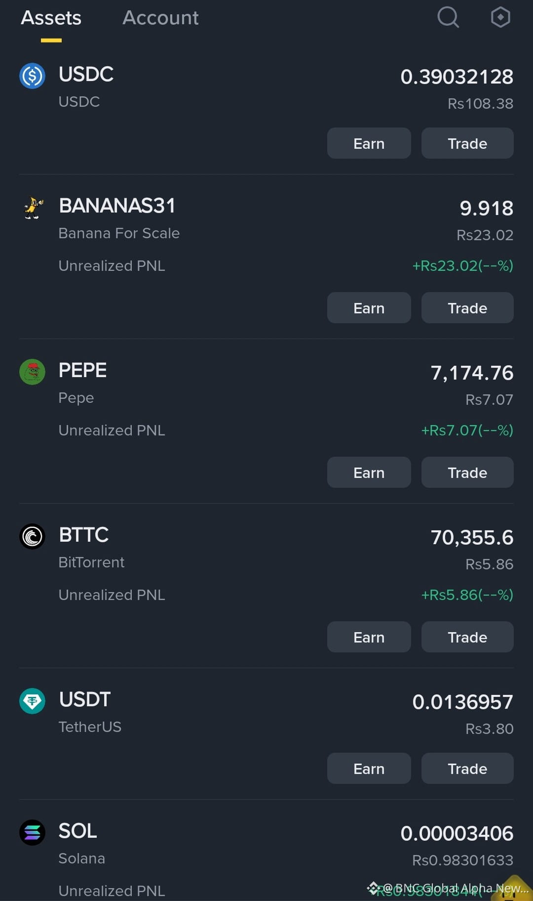Click Trade for USDT TetherUS

point(467,769)
